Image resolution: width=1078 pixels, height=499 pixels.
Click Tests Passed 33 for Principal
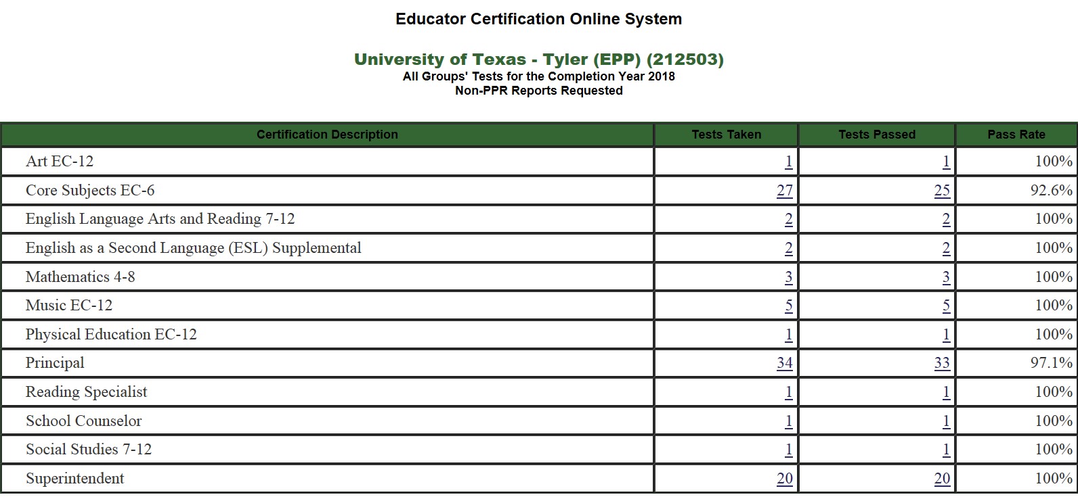tap(942, 363)
